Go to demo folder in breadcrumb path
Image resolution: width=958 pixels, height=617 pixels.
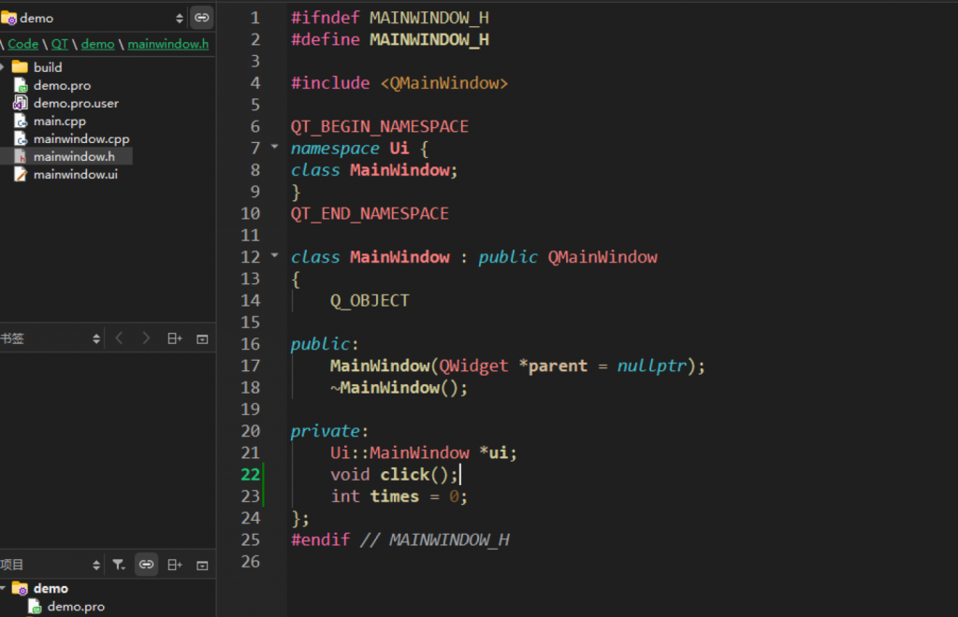click(97, 44)
